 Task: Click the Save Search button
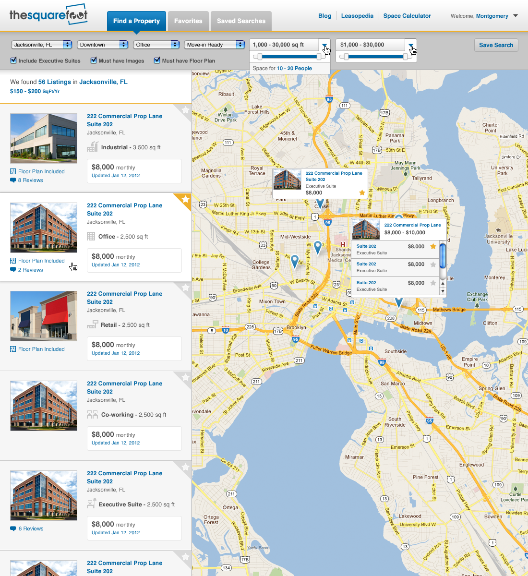496,45
